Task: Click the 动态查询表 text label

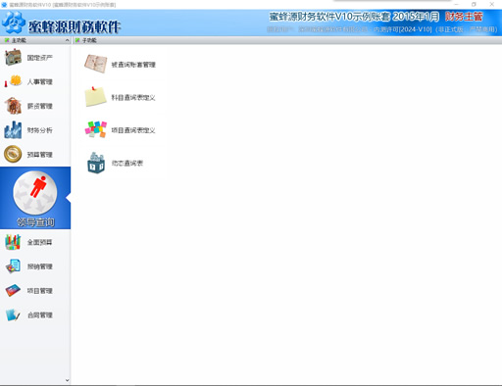Action: pyautogui.click(x=127, y=163)
